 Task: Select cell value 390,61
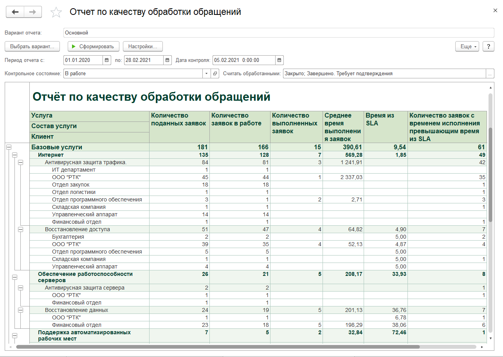click(343, 147)
